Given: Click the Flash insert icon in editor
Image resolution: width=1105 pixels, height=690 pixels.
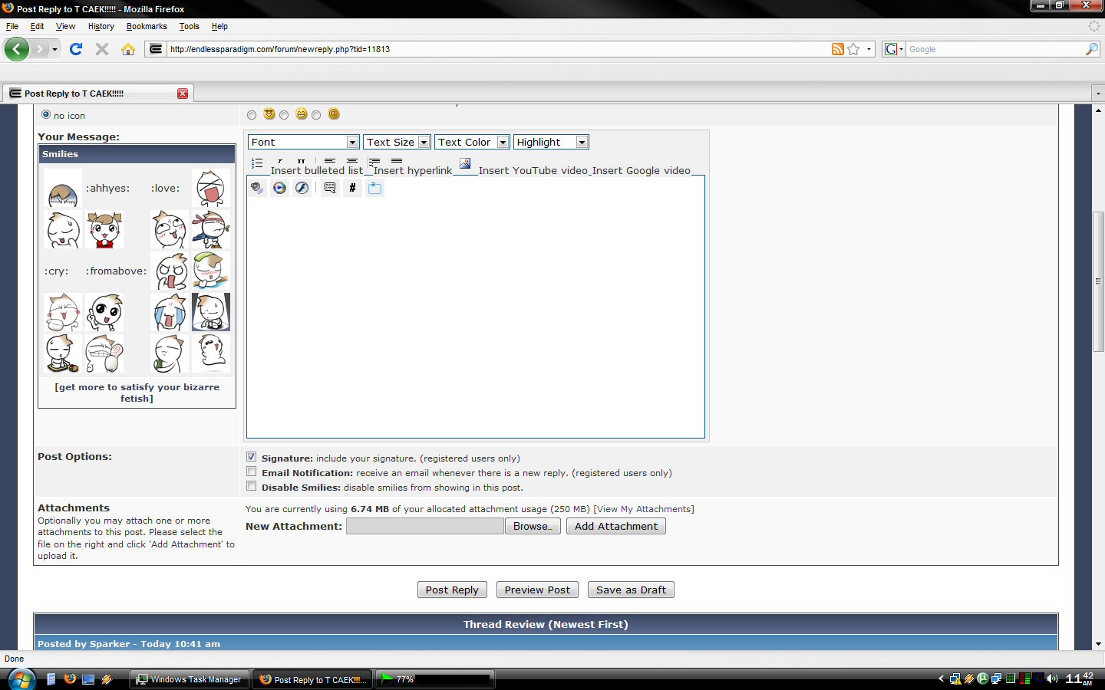Looking at the screenshot, I should click(302, 188).
